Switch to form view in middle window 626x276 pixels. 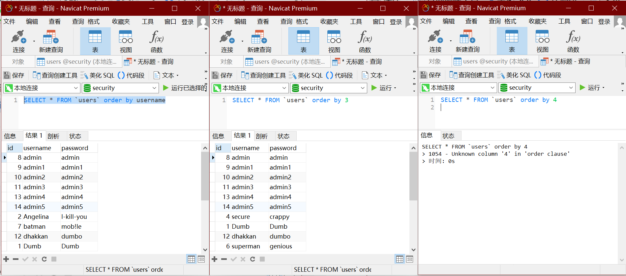409,259
